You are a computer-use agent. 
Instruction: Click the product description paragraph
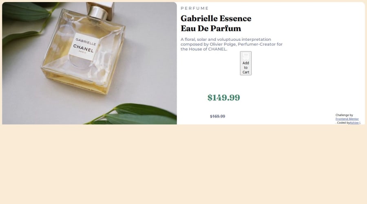click(x=232, y=44)
